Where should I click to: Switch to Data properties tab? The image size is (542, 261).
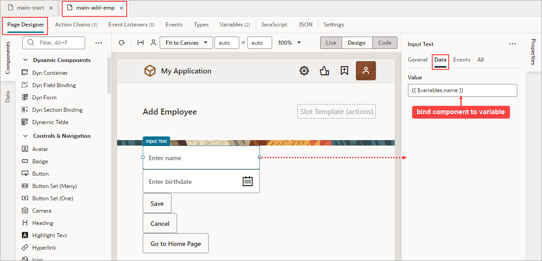(x=440, y=60)
